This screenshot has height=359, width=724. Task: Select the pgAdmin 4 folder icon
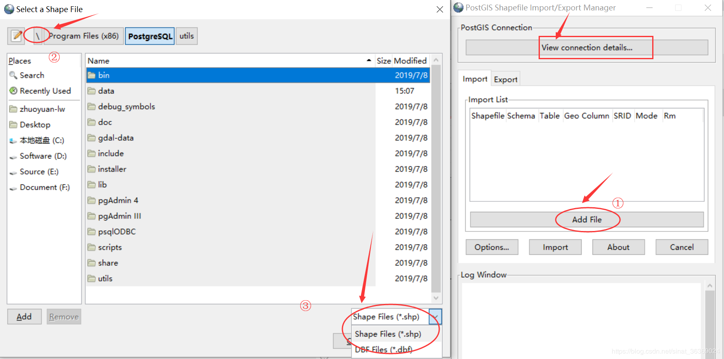(91, 201)
